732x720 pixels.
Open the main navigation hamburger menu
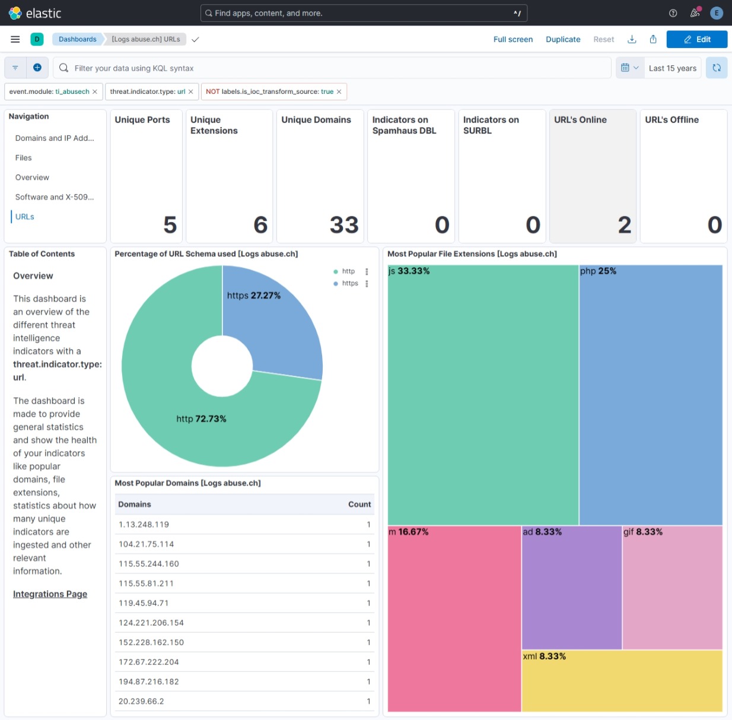15,39
